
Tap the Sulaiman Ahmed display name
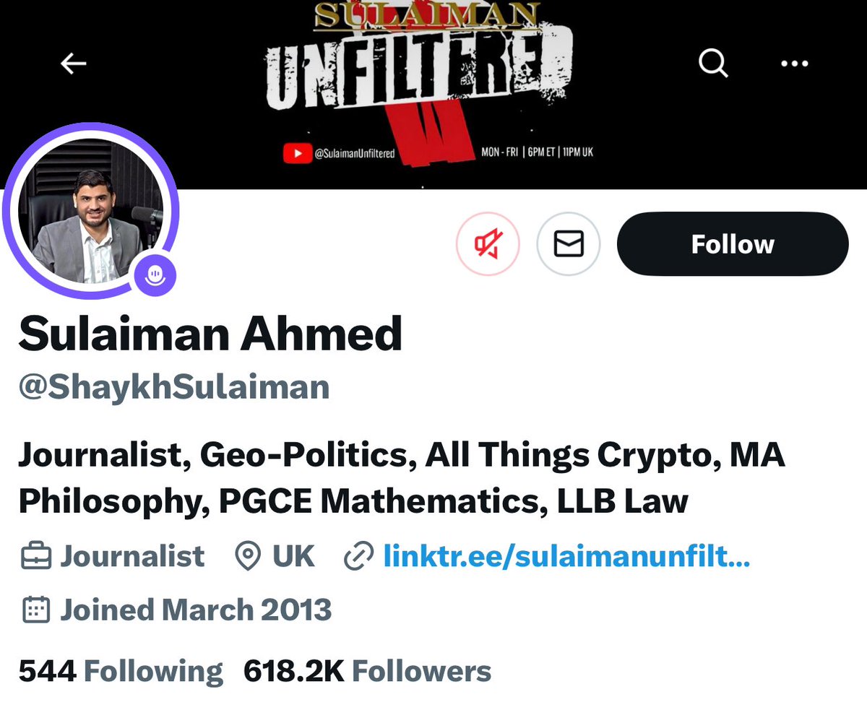[x=210, y=334]
